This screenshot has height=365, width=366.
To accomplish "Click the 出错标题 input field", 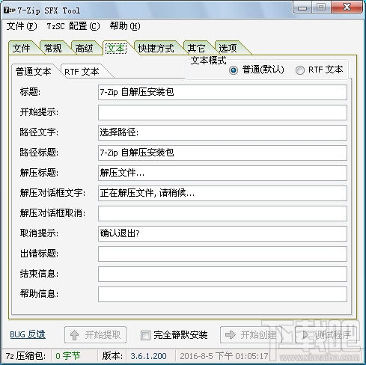I will [222, 254].
